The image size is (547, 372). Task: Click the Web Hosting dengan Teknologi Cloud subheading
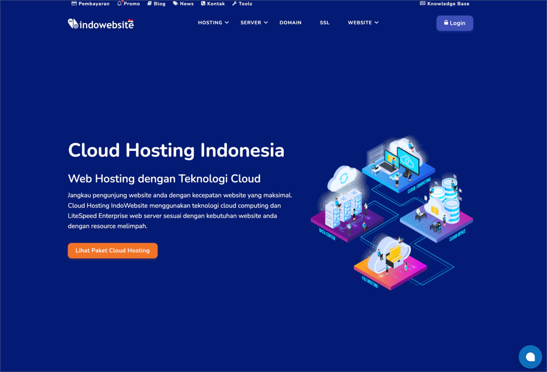coord(165,179)
